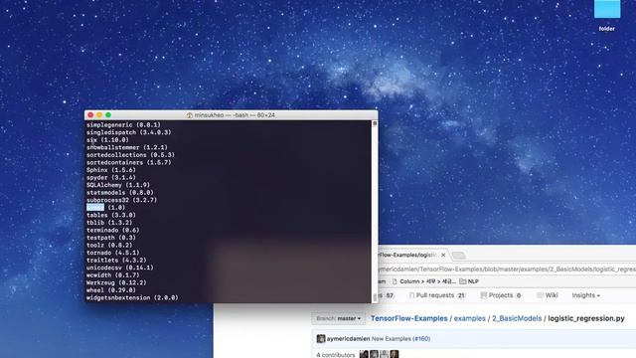636x358 pixels.
Task: Click the Terminal window vertical scrollbar
Action: tap(375, 211)
